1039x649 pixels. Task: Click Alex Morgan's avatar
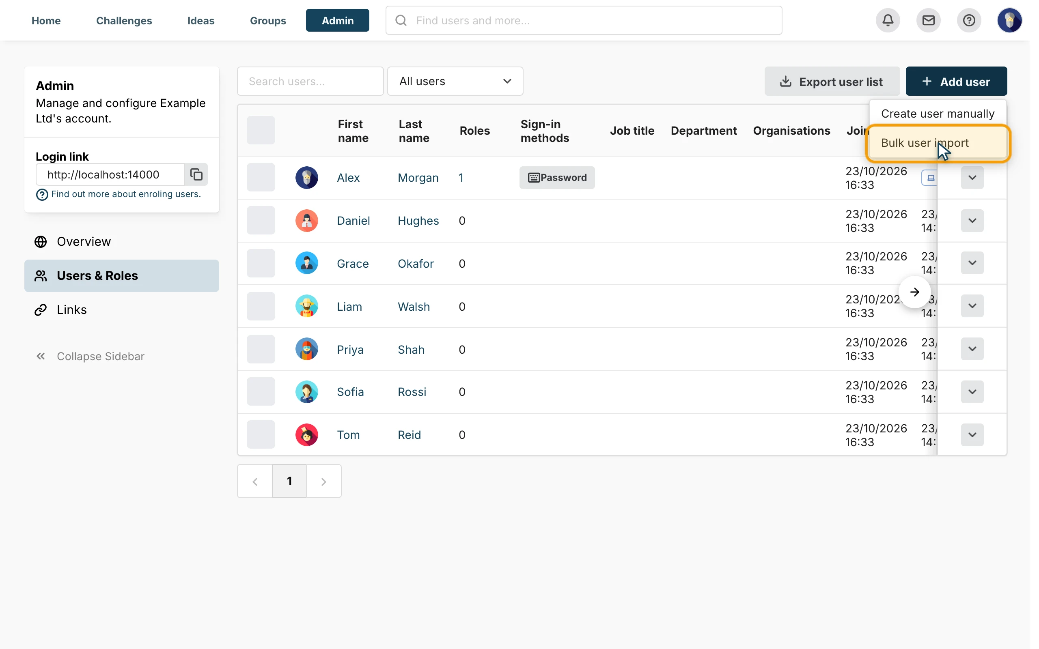tap(306, 177)
